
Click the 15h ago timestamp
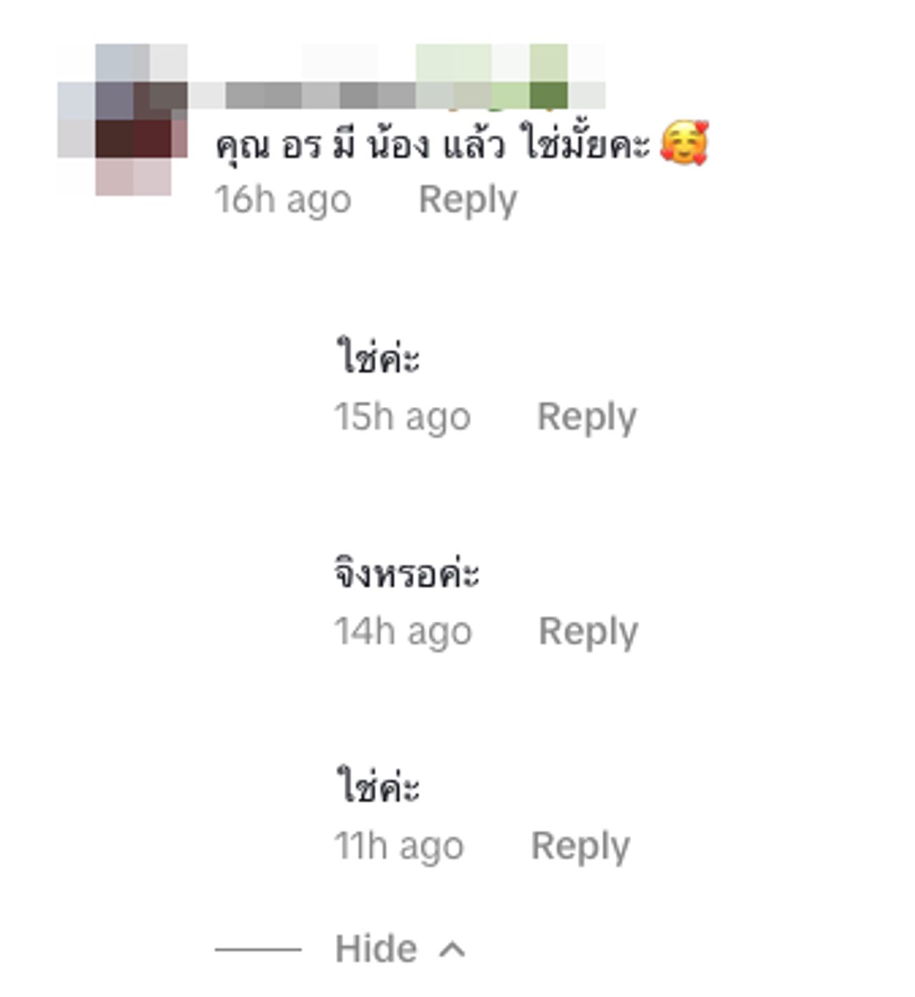coord(402,417)
